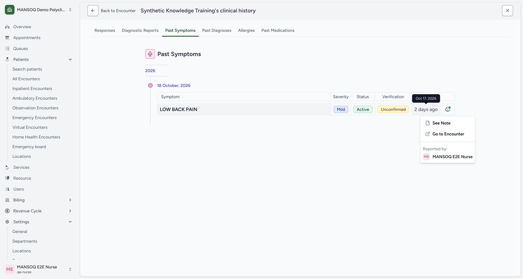Select the Past Diagnoses tab
The height and width of the screenshot is (279, 523).
217,30
